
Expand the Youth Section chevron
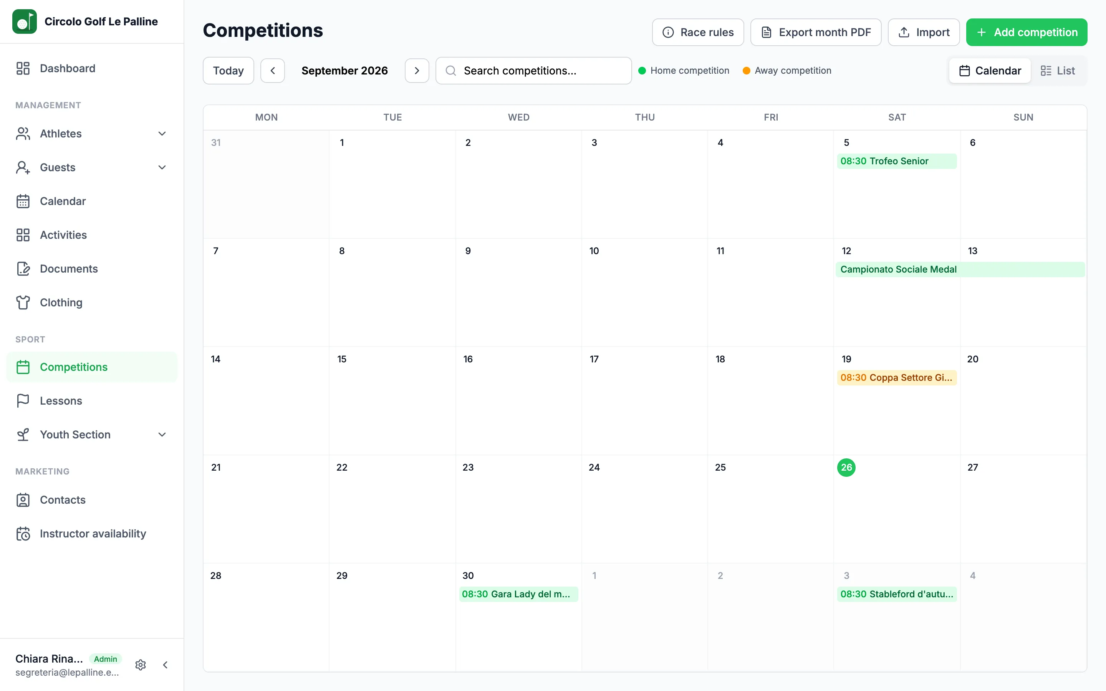[162, 435]
